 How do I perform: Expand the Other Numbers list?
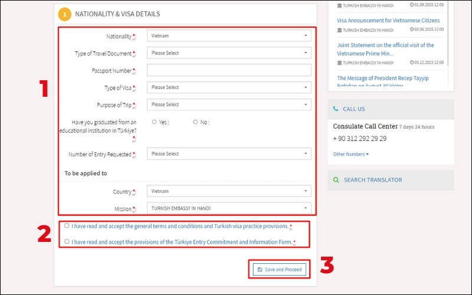coord(350,155)
